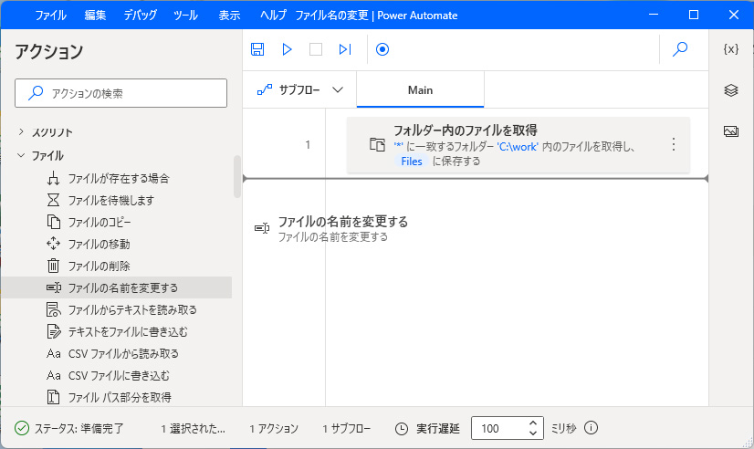
Task: Open the ツール menu
Action: click(x=185, y=16)
